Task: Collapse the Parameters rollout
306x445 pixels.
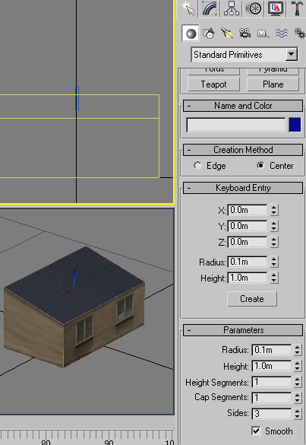Action: coord(243,330)
